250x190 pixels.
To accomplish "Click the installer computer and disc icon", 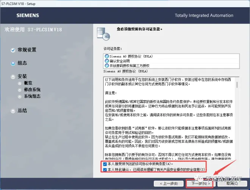I will coord(103,34).
